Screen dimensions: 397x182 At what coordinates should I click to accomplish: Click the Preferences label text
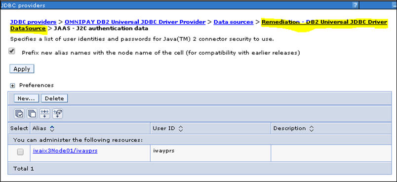[x=37, y=85]
